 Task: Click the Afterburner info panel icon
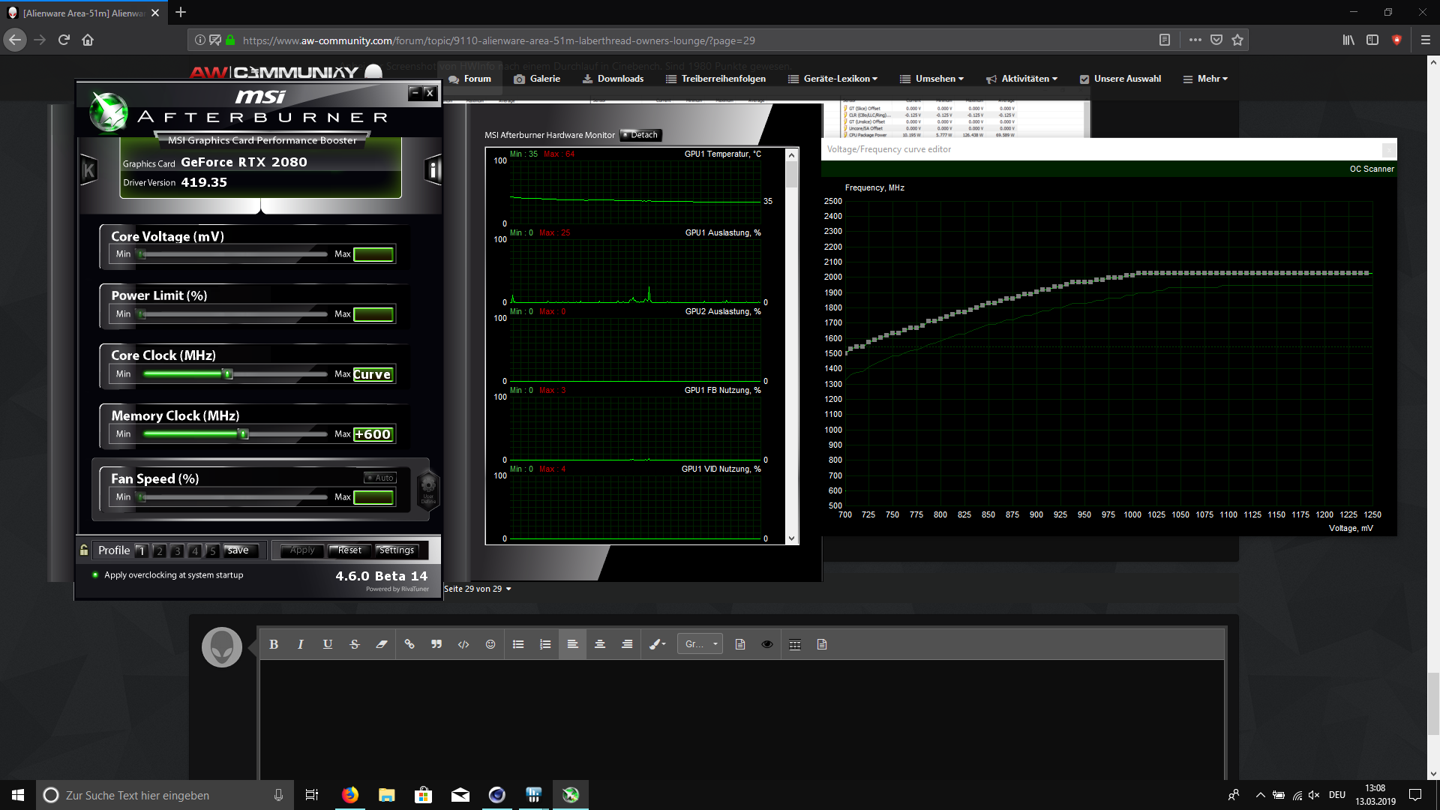tap(433, 169)
